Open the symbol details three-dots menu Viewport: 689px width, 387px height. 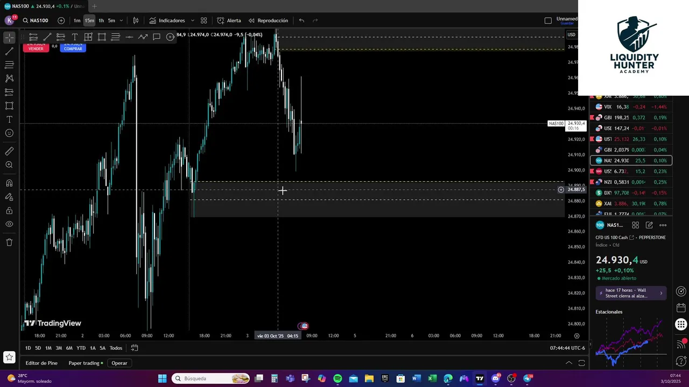click(663, 225)
